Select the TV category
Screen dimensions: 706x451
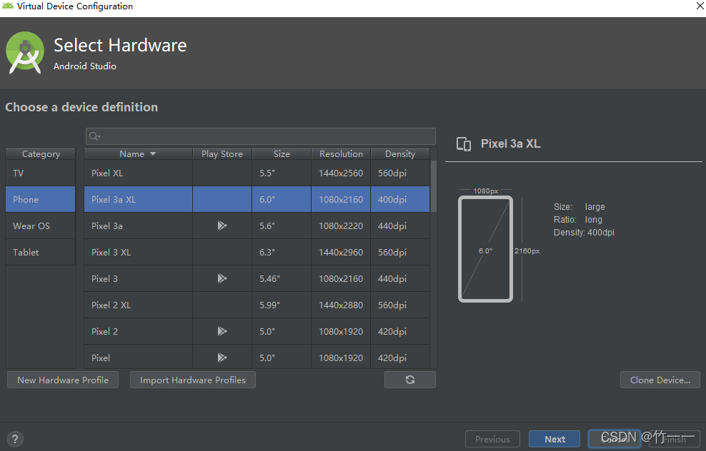tap(41, 173)
